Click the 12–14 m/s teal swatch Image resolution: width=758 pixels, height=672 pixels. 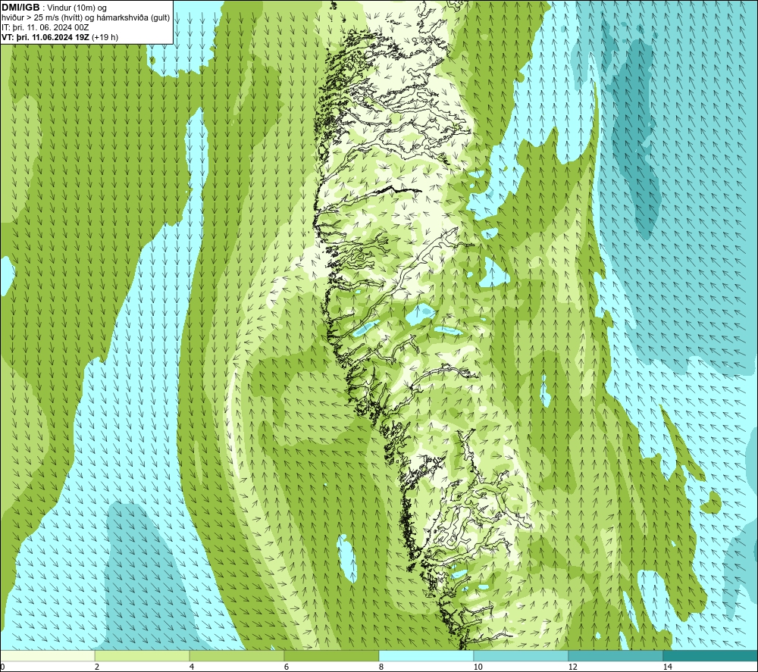click(615, 655)
